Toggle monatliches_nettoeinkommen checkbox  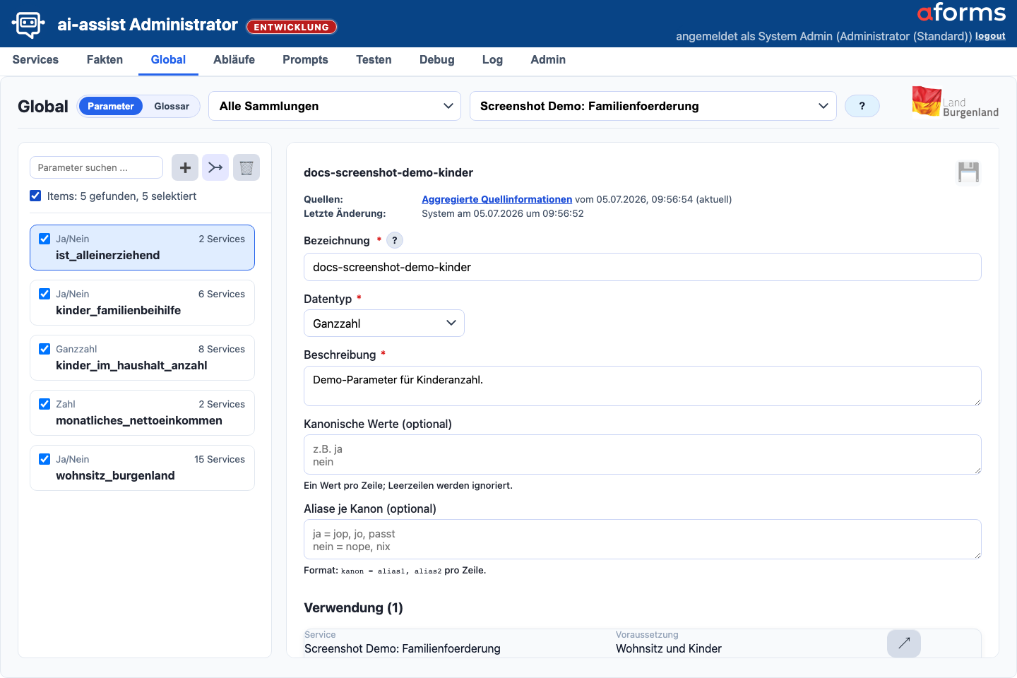click(44, 404)
